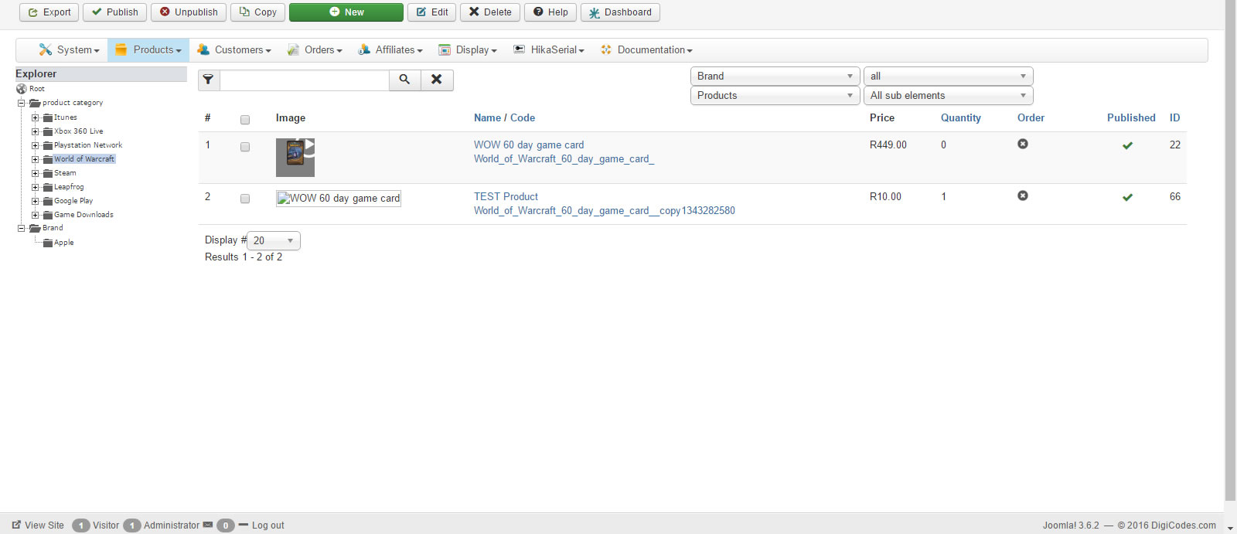Screen dimensions: 1237x534
Task: Sort by ID column header
Action: (x=1174, y=117)
